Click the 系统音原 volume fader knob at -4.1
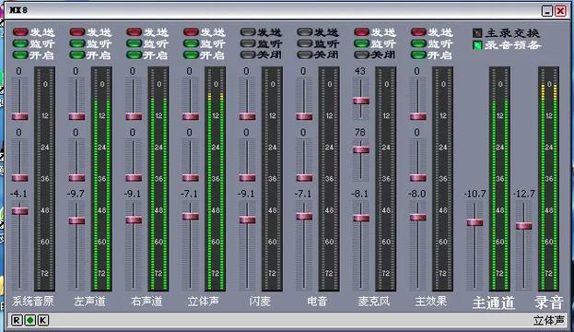Image resolution: width=574 pixels, height=332 pixels. point(19,211)
